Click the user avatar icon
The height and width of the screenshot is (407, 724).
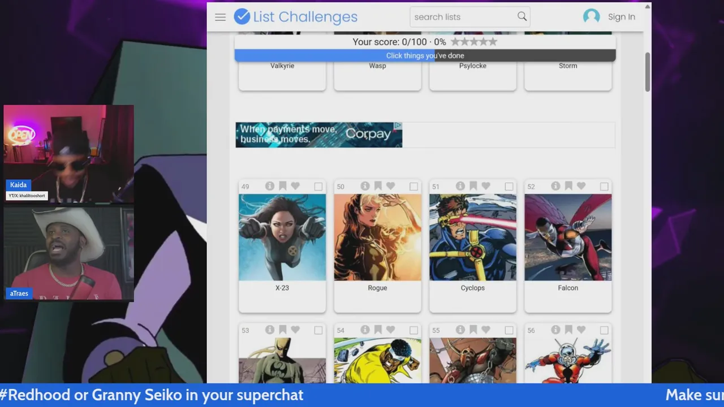[591, 16]
